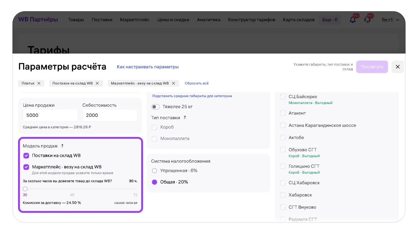
Task: Click the самая низкая label
Action: click(126, 203)
